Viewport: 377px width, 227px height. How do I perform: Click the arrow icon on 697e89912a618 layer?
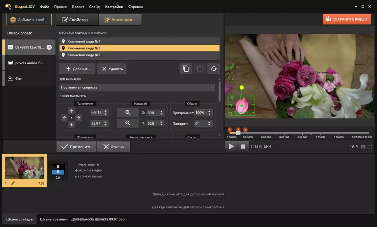coord(49,47)
